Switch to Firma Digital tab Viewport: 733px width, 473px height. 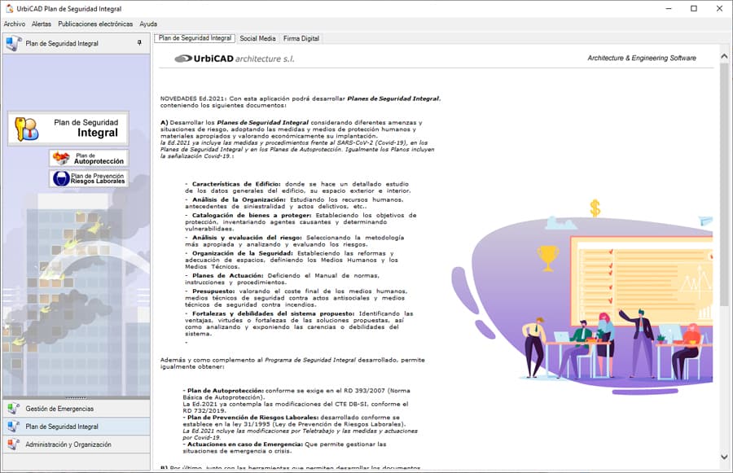[x=301, y=38]
